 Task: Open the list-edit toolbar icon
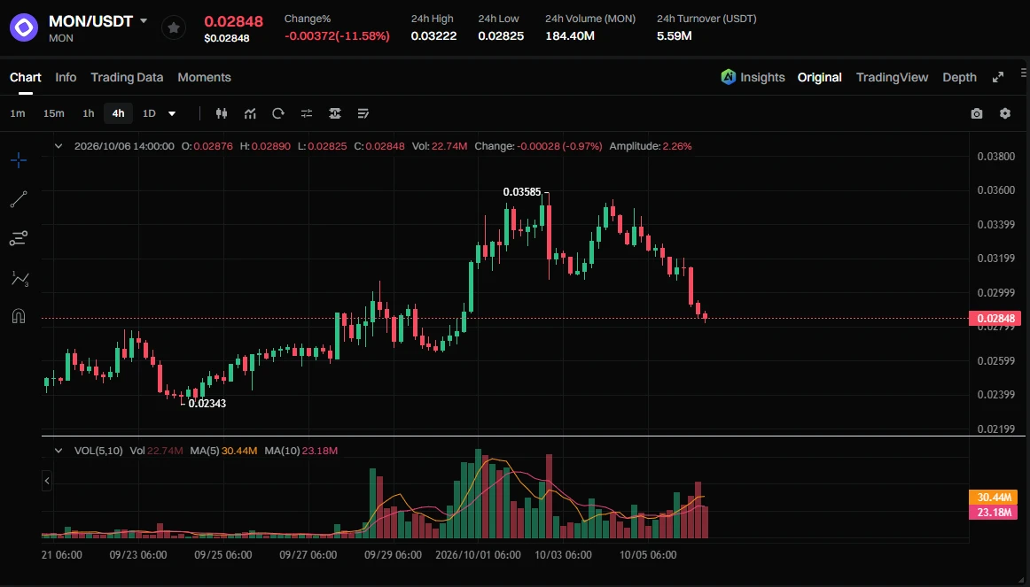point(363,113)
